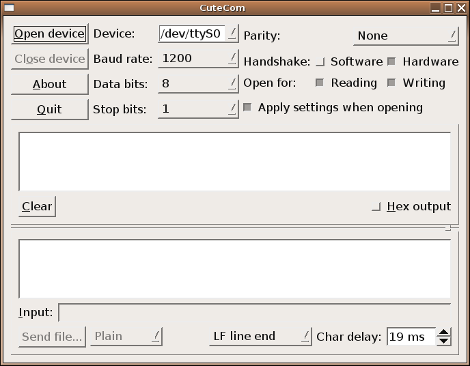Click the upper output text area
This screenshot has width=470, height=366.
pos(235,161)
